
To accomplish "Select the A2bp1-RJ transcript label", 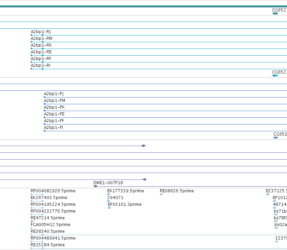I will pyautogui.click(x=40, y=32).
